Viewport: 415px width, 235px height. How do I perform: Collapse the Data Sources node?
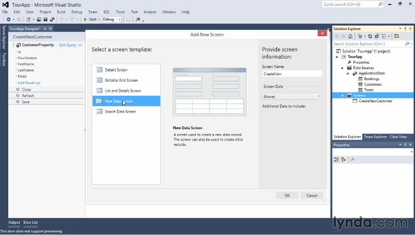[342, 68]
